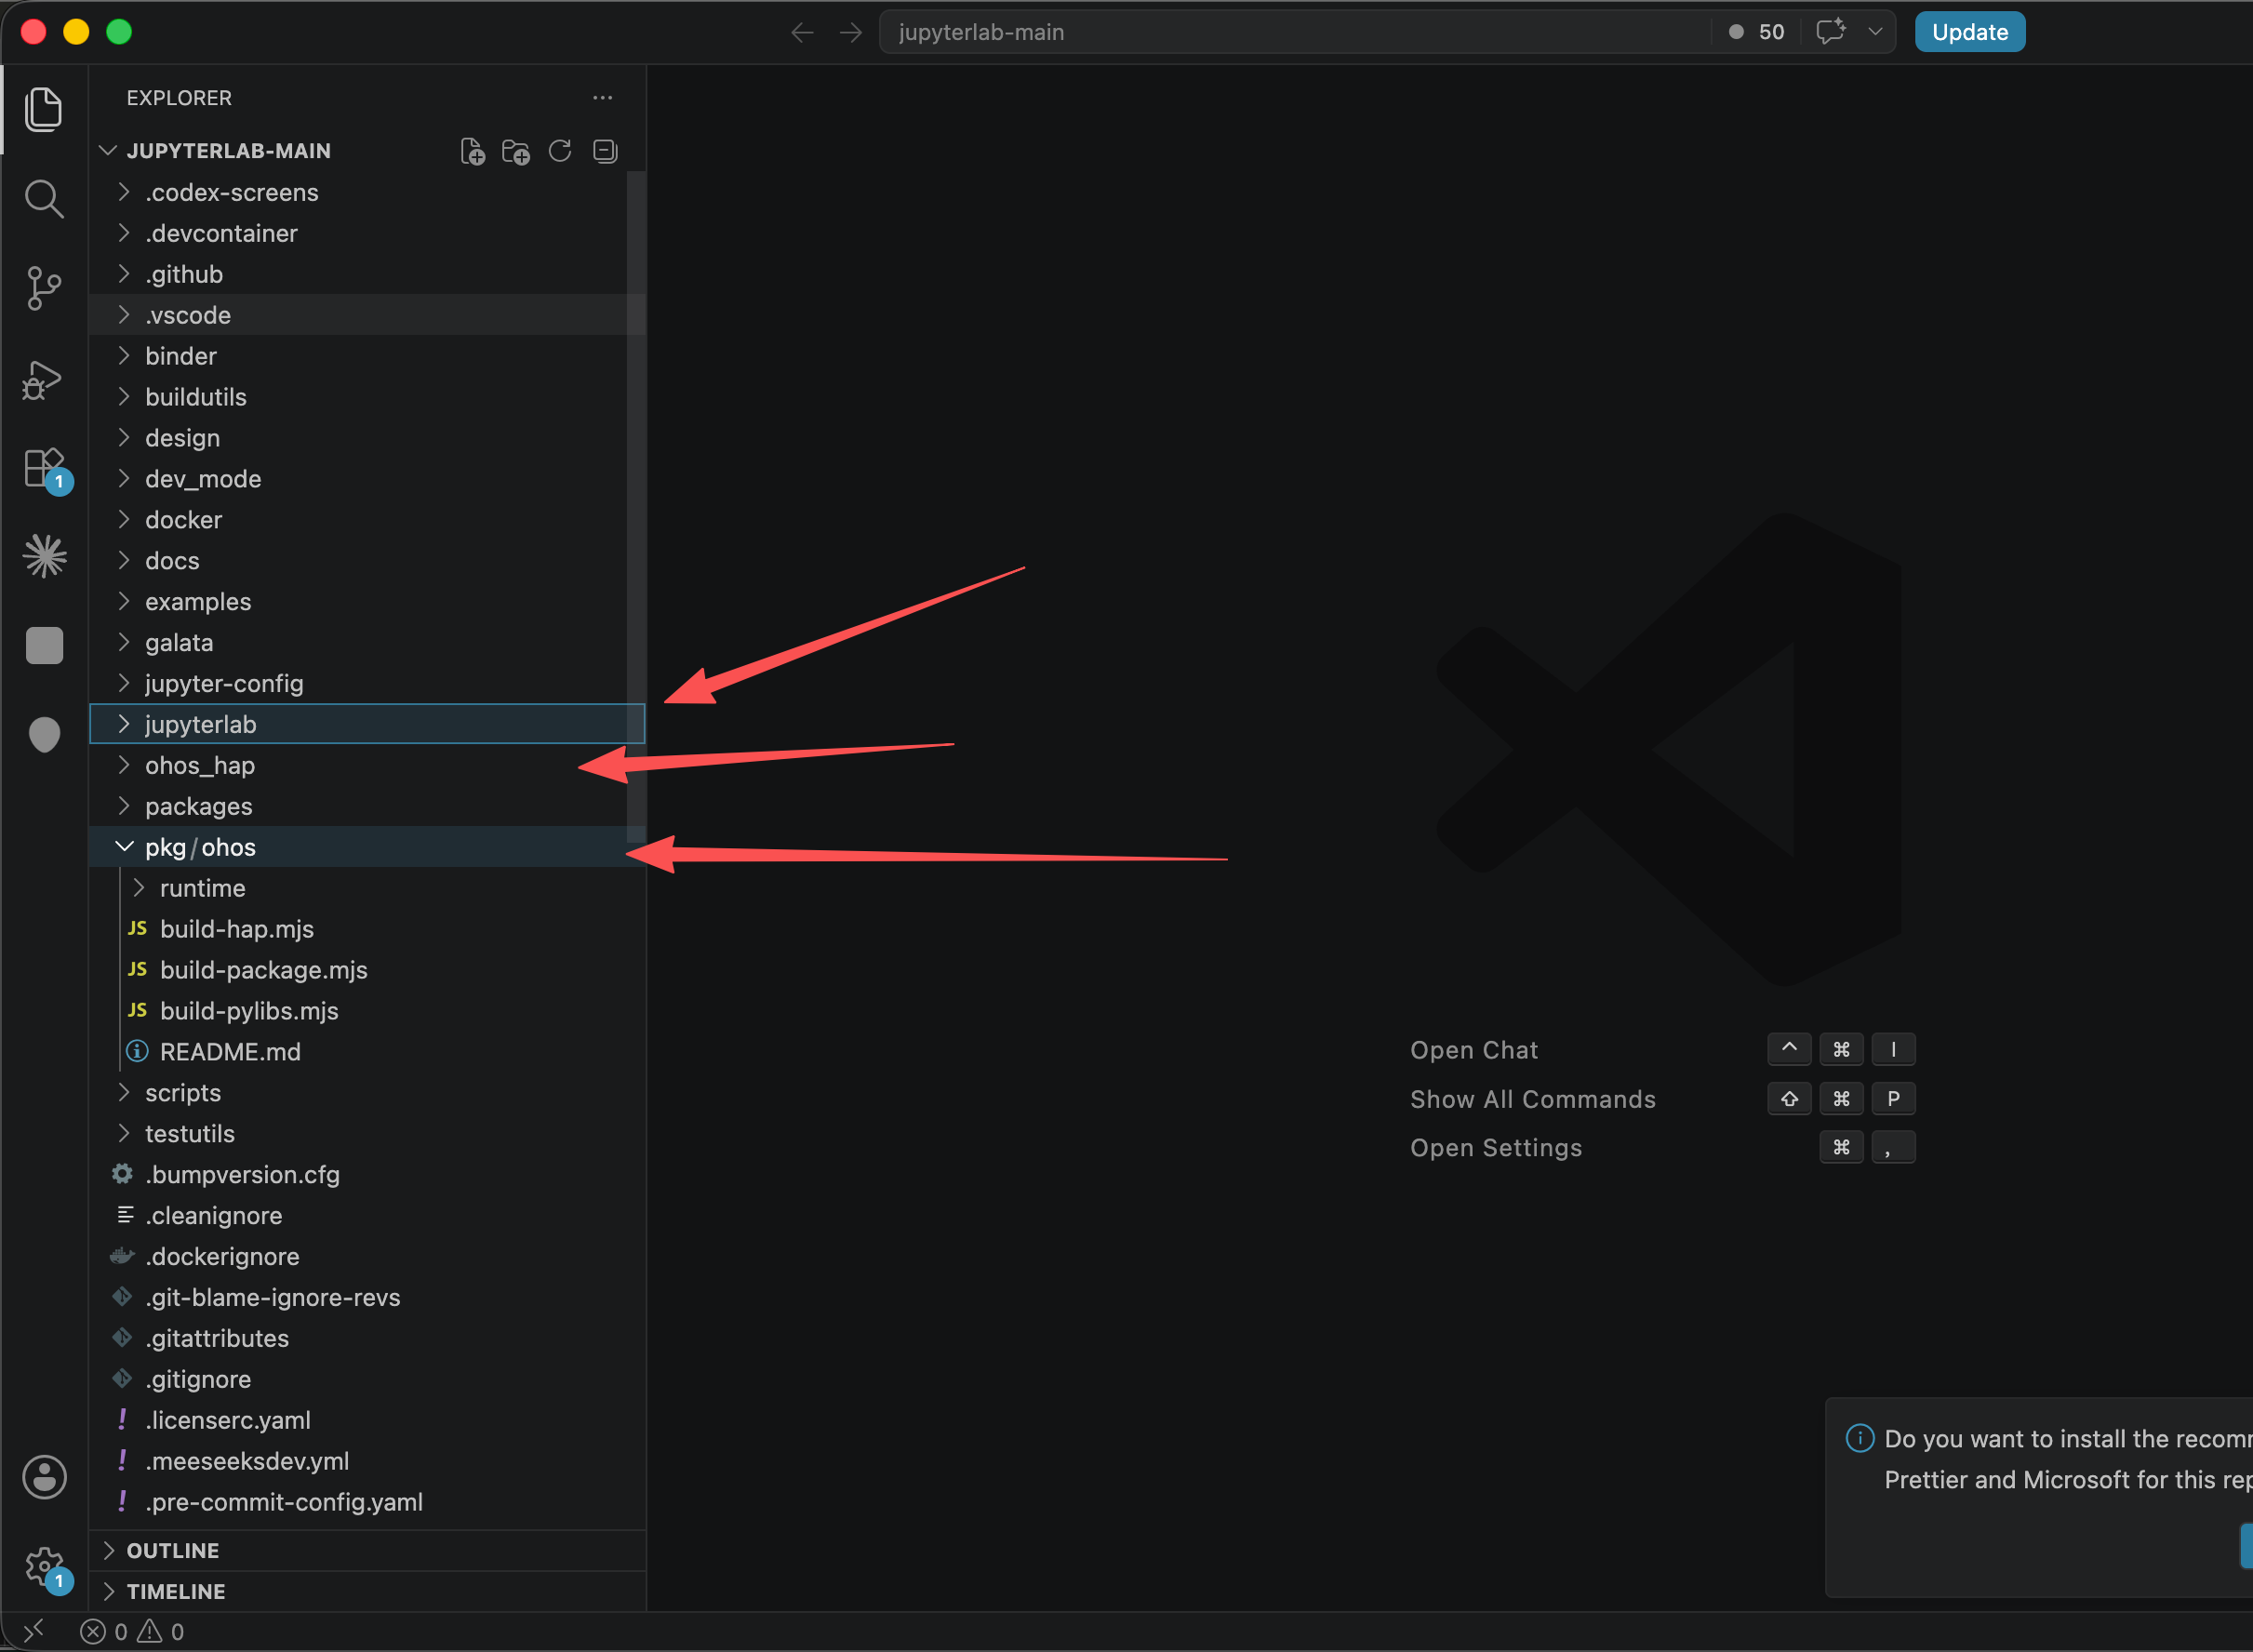Open the Run and Debug view
Image resolution: width=2253 pixels, height=1652 pixels.
pyautogui.click(x=43, y=380)
